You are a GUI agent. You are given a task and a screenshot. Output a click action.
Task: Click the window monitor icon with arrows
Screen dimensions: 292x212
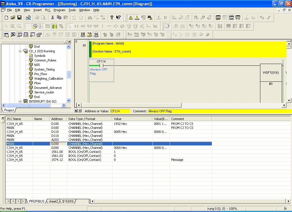(x=238, y=18)
